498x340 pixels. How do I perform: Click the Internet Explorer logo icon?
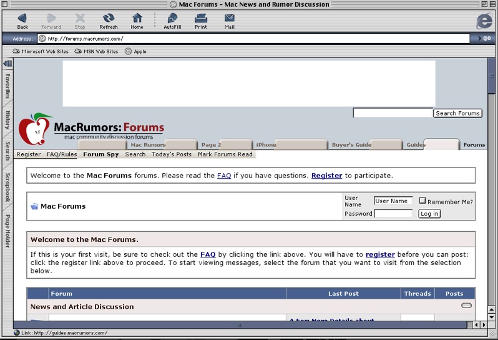pyautogui.click(x=484, y=21)
